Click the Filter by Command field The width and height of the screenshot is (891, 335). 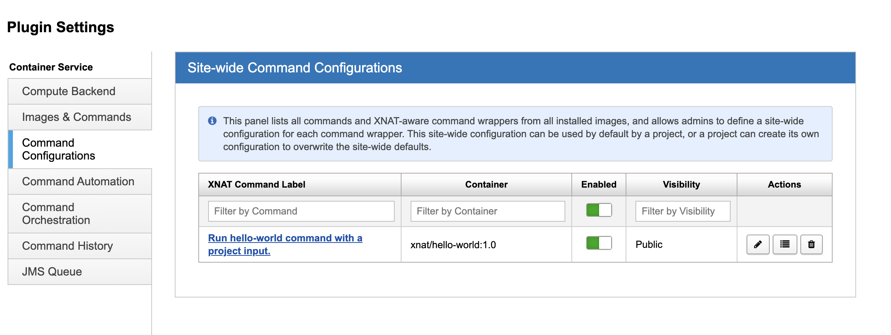tap(301, 211)
